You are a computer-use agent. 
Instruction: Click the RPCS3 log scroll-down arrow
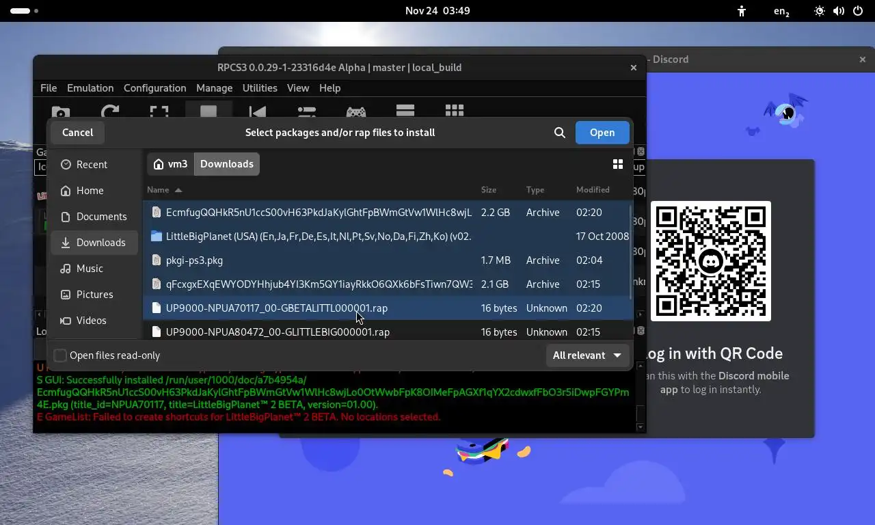coord(641,427)
